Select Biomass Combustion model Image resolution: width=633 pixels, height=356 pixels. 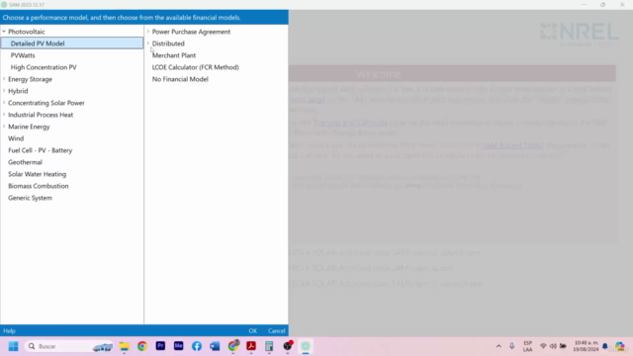[x=39, y=186]
